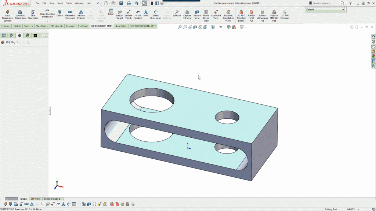Toggle model visibility with Hide/Show Items
Viewport: 376px width, 211px height.
[x=221, y=27]
